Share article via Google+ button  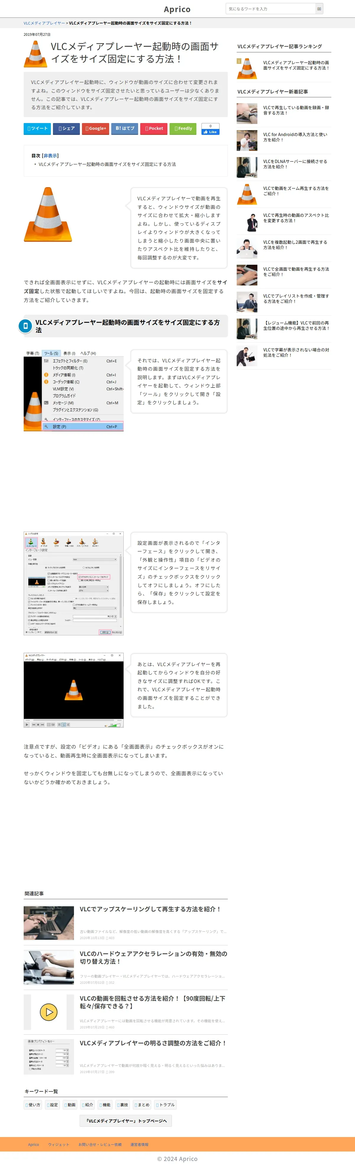(96, 129)
